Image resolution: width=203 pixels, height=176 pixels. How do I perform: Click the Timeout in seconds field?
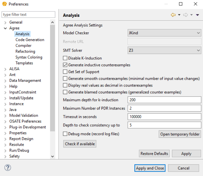point(164,117)
